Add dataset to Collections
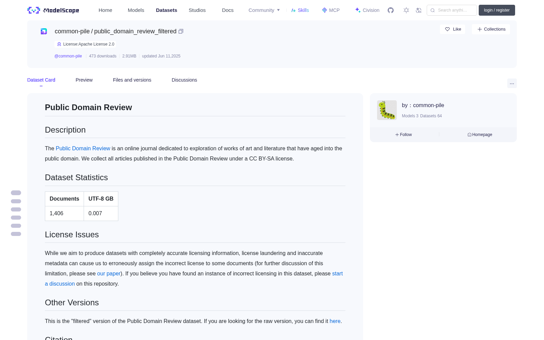This screenshot has width=544, height=340. click(x=491, y=29)
